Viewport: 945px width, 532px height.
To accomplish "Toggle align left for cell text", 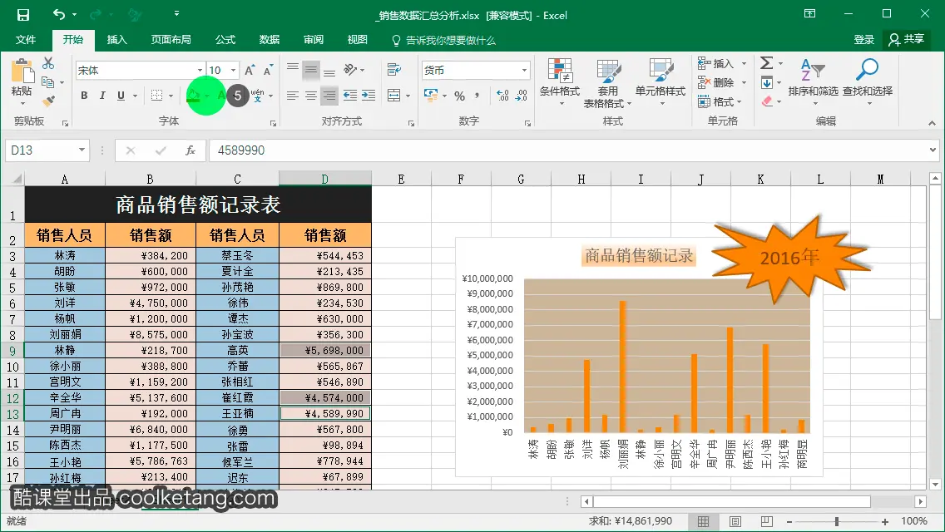I will (x=292, y=96).
